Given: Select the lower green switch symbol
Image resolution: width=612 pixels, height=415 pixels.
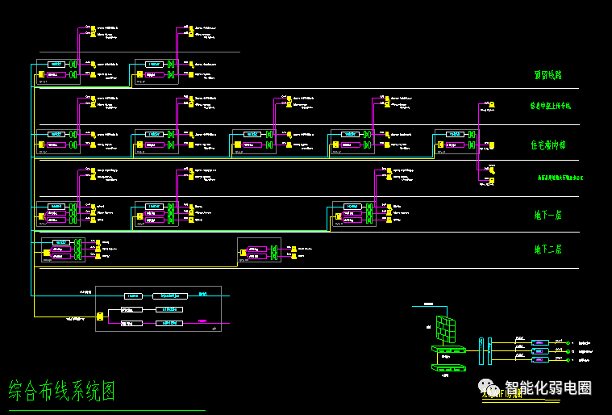Looking at the screenshot, I should (448, 367).
